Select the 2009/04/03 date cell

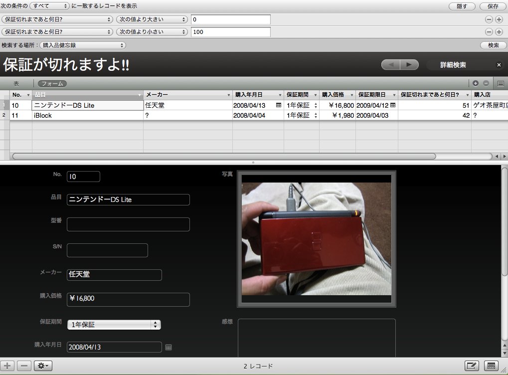[377, 115]
